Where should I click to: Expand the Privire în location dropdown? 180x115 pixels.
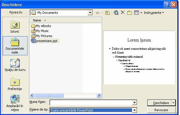click(x=90, y=13)
